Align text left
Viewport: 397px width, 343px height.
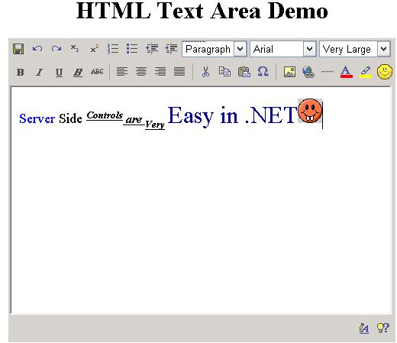[x=122, y=72]
